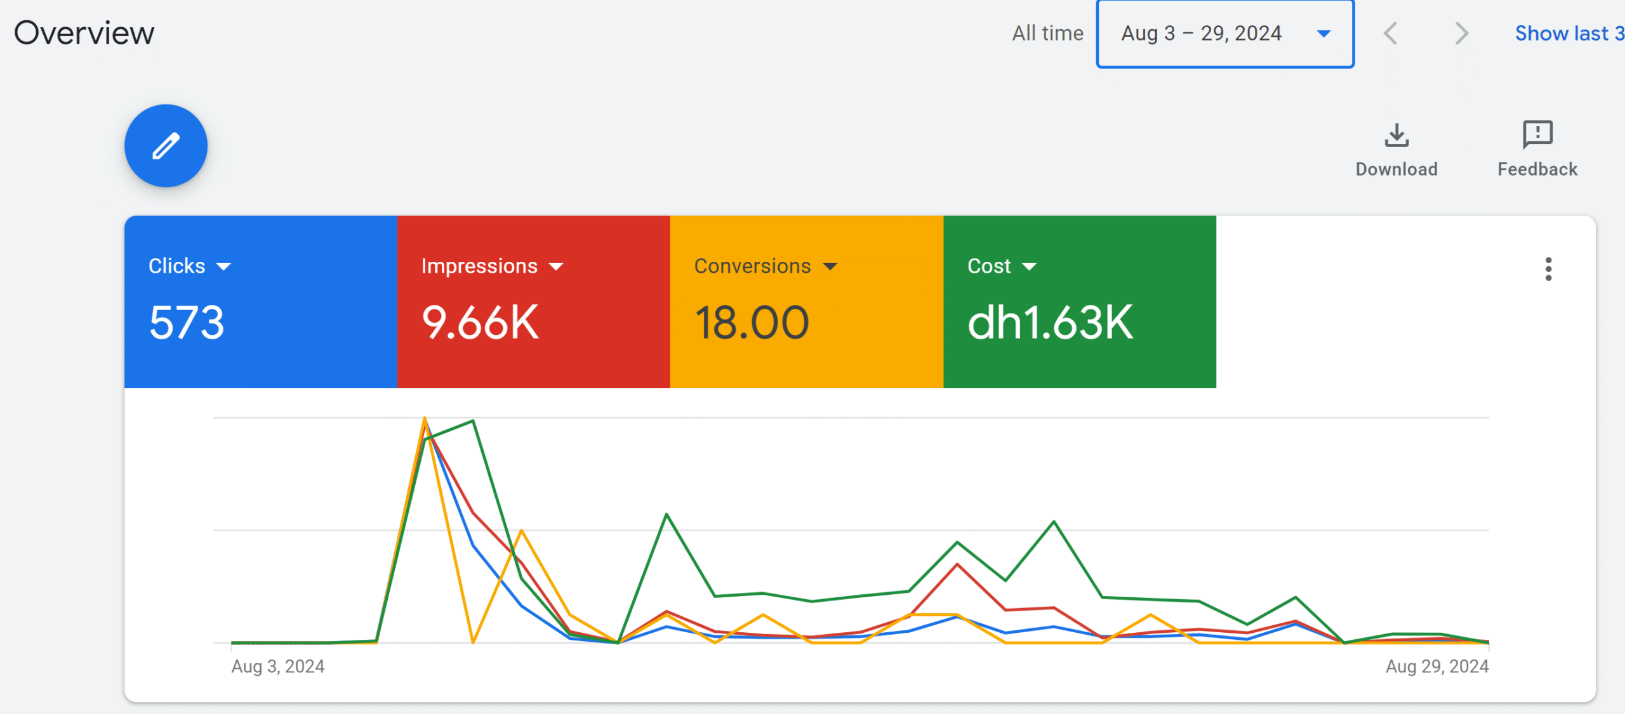The width and height of the screenshot is (1625, 714).
Task: Expand the Conversions metric dropdown
Action: (x=830, y=267)
